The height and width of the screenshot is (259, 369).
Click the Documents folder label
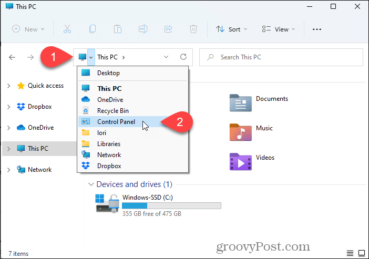coord(272,99)
